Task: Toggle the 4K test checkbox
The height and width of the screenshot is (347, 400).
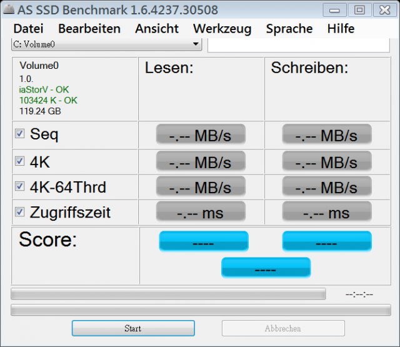Action: pyautogui.click(x=19, y=161)
